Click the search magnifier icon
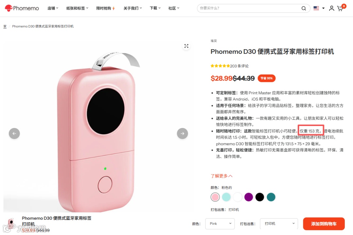The height and width of the screenshot is (235, 353). (x=304, y=8)
